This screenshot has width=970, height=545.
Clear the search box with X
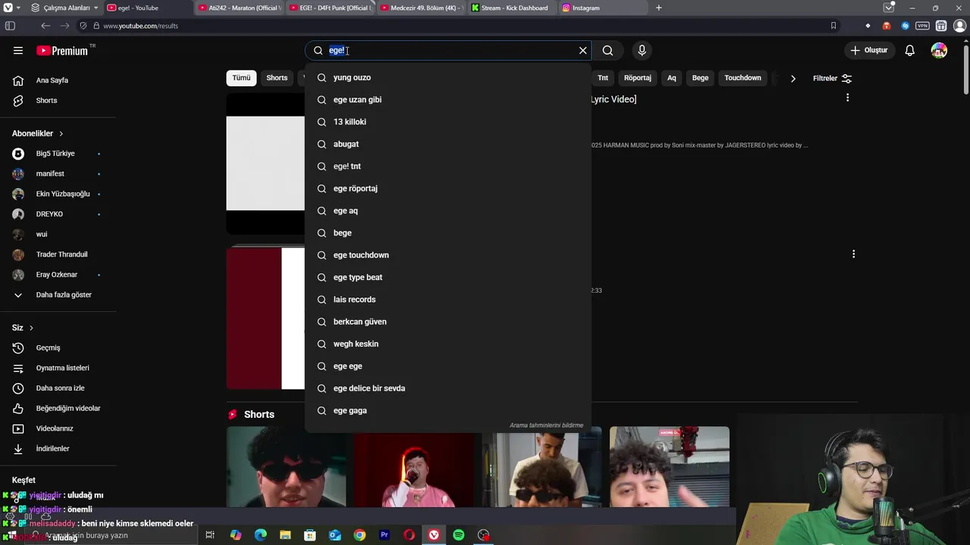[x=583, y=51]
